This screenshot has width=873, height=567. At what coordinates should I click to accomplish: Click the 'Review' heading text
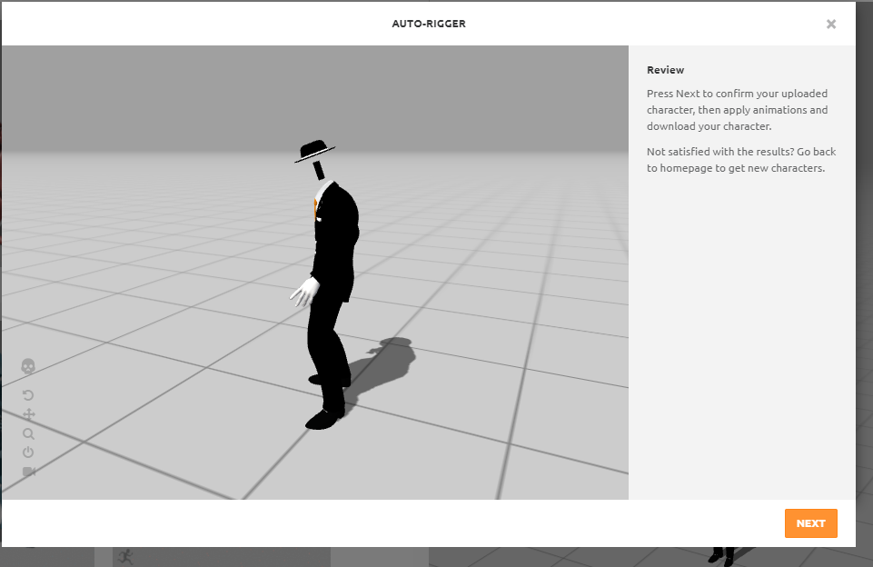[665, 70]
